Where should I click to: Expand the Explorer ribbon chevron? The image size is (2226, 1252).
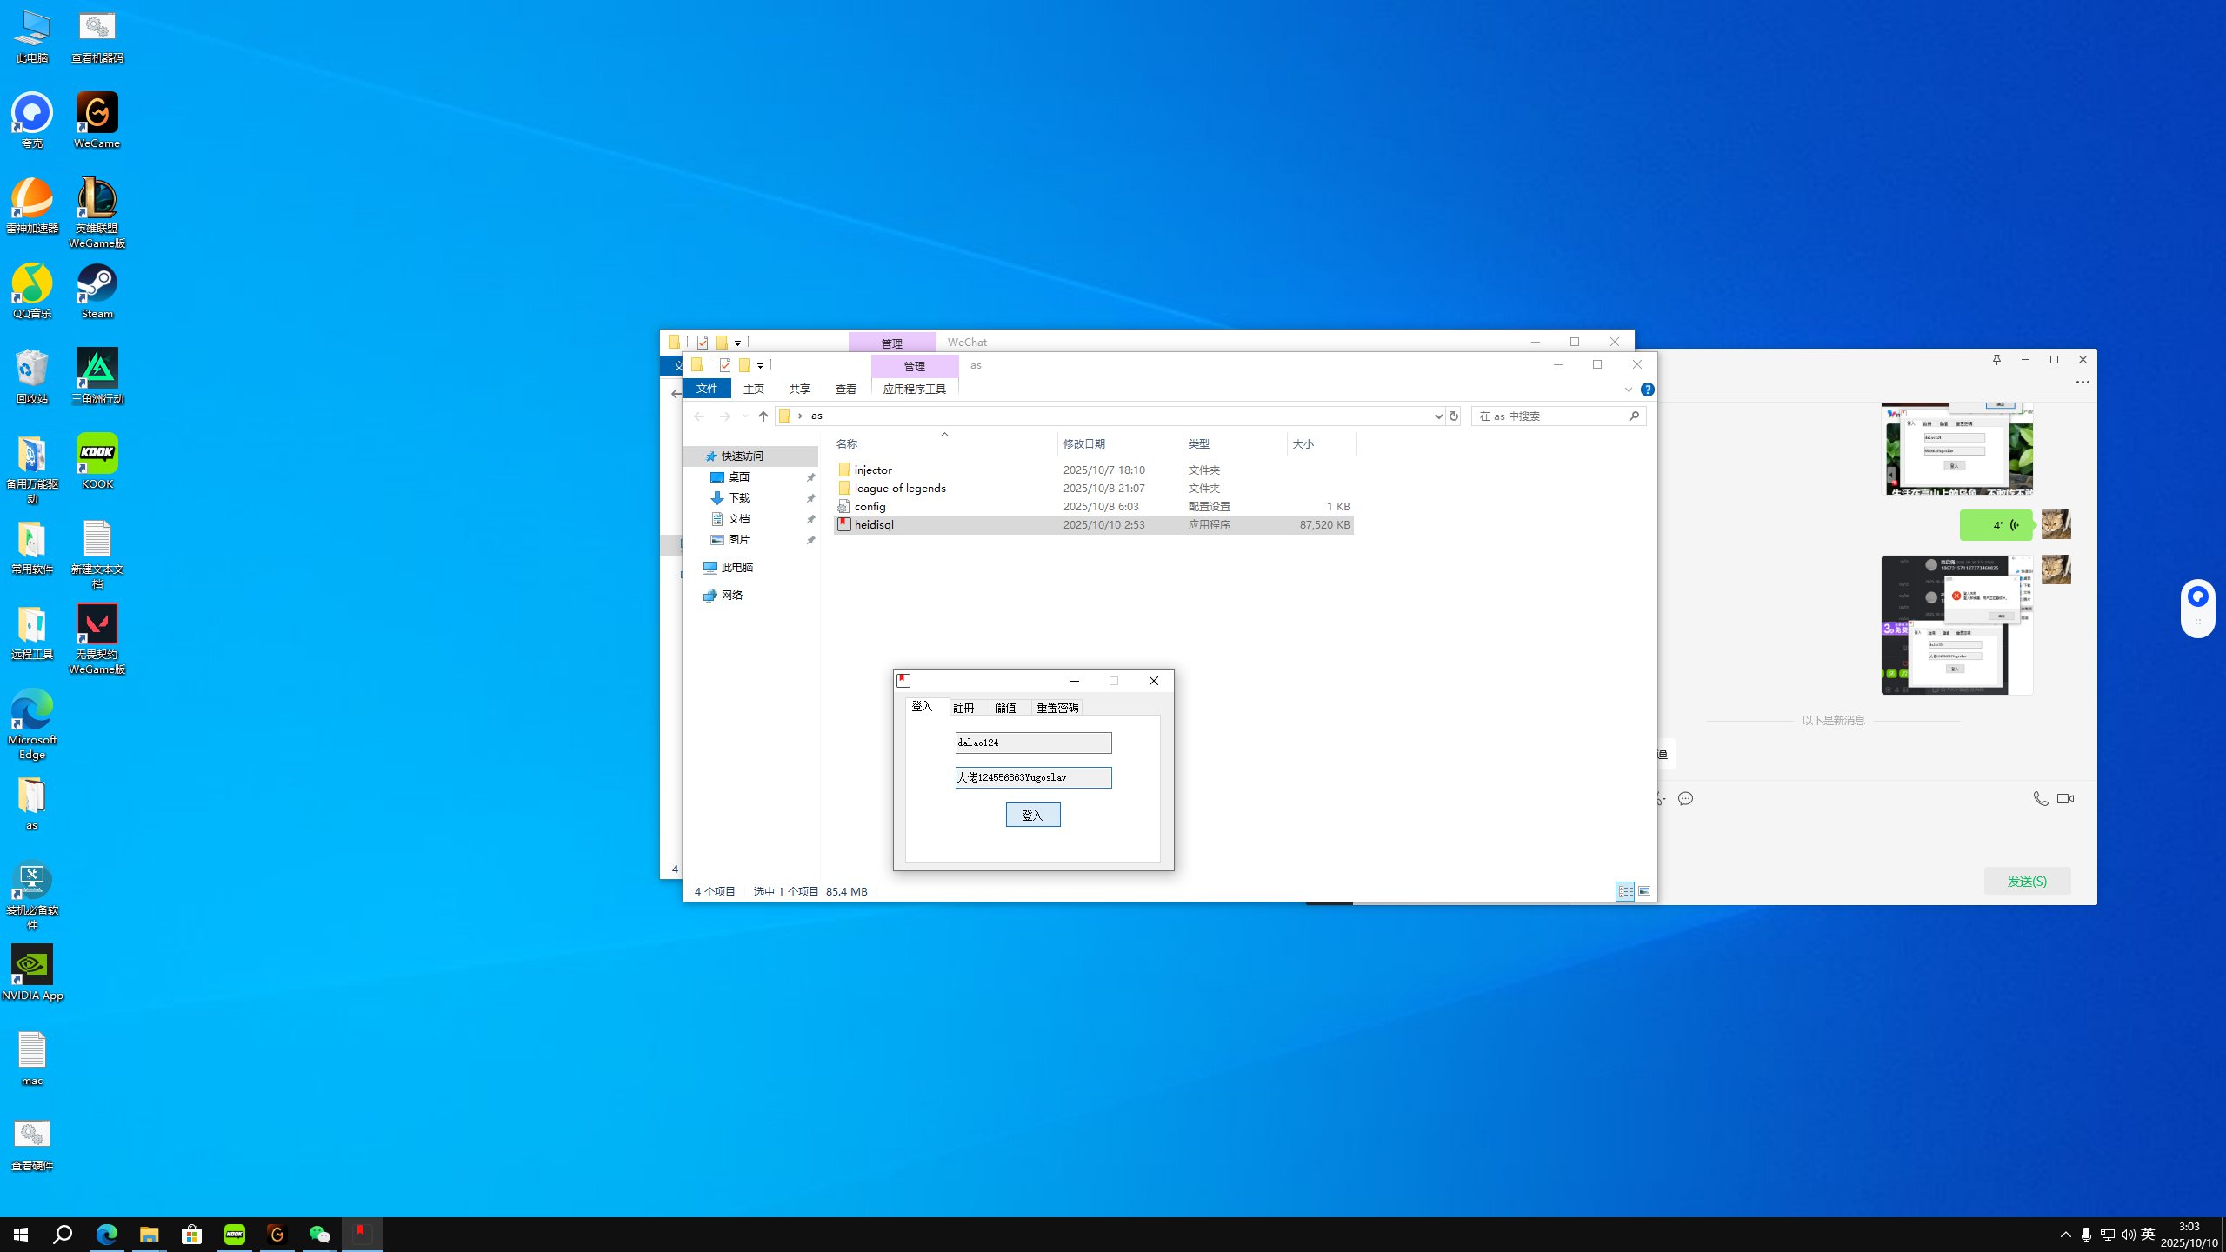1628,390
